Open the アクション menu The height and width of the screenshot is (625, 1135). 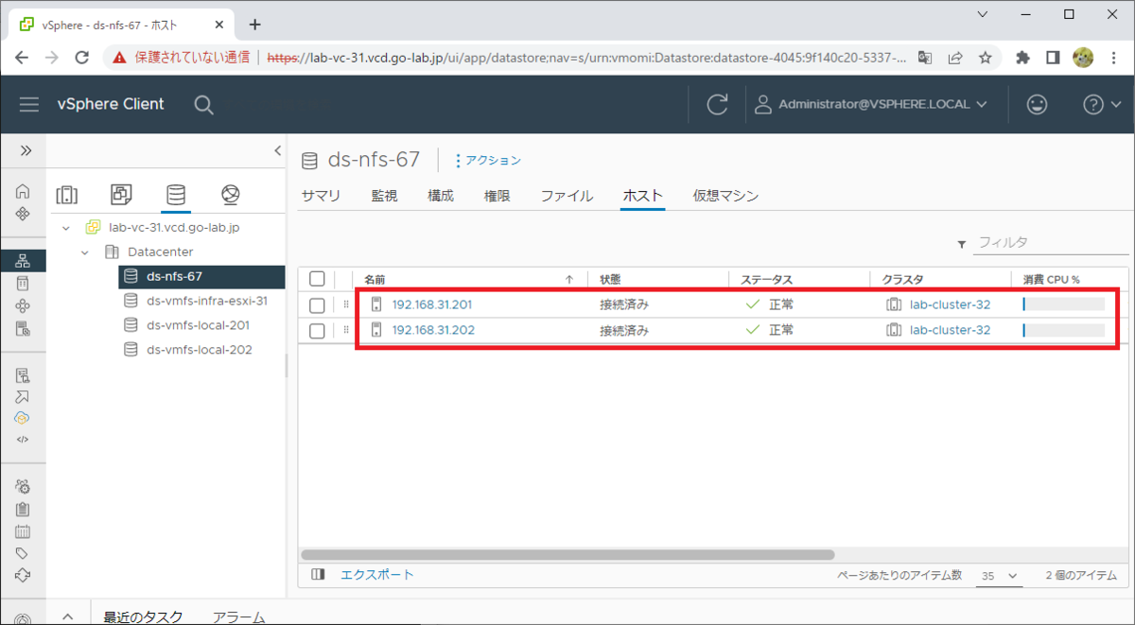coord(488,161)
